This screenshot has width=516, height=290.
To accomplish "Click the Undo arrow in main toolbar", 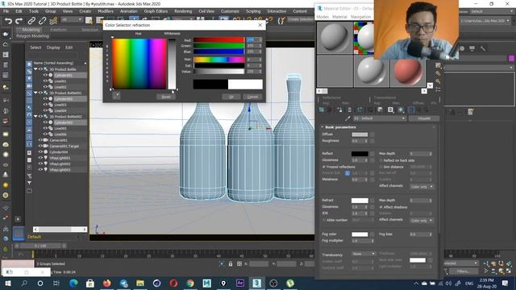I will [x=8, y=21].
